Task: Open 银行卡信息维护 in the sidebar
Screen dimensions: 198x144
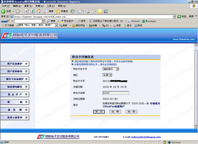Action: [15, 79]
